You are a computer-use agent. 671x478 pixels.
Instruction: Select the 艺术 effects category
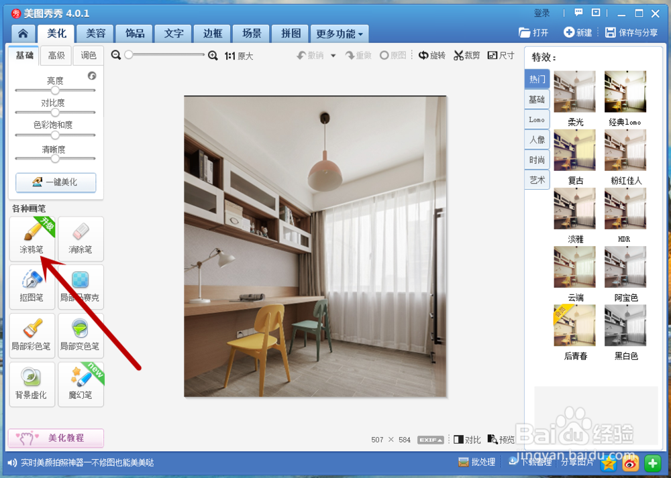point(537,180)
